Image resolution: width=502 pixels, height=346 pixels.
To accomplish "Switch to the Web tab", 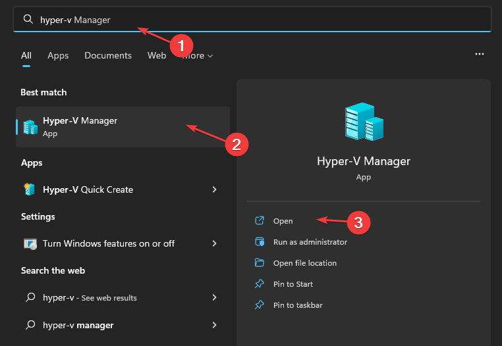I will click(x=157, y=56).
